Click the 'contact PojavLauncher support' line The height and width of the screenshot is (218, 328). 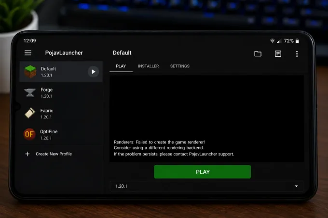pyautogui.click(x=174, y=154)
